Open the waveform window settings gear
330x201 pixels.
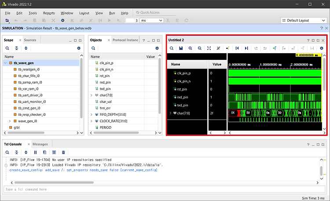(x=322, y=48)
